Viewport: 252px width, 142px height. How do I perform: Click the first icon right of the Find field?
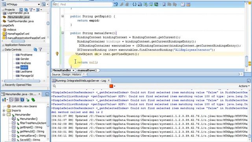coord(116,4)
